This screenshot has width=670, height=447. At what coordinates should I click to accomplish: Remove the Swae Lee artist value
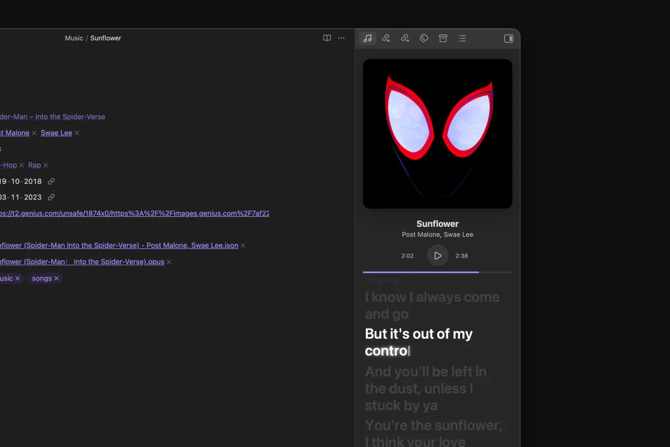pos(77,133)
